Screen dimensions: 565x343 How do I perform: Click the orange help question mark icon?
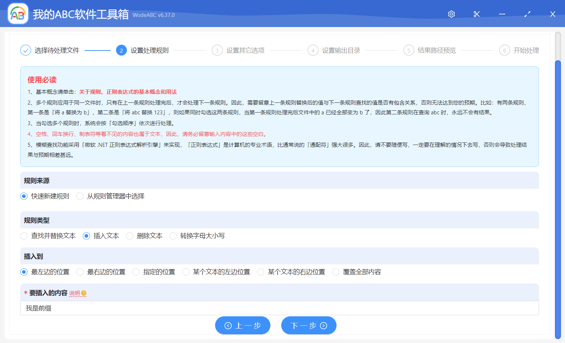coord(84,293)
